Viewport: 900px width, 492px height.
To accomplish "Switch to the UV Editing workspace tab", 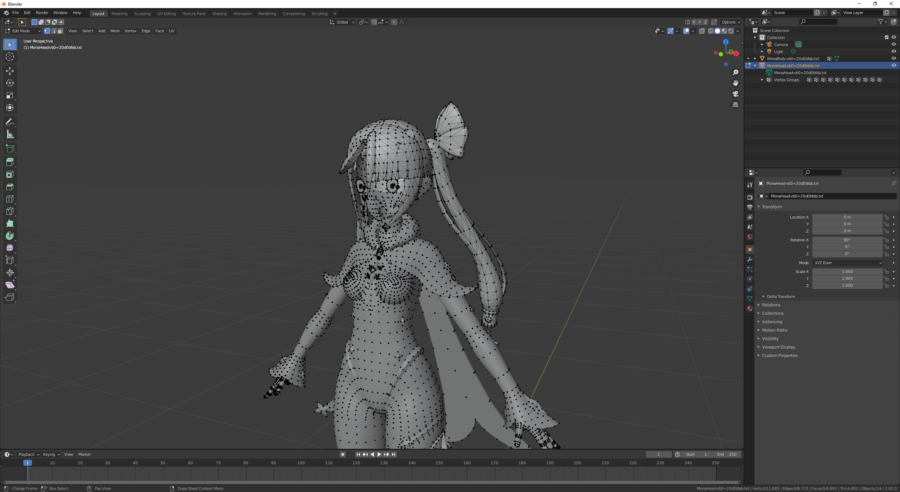I will tap(167, 14).
